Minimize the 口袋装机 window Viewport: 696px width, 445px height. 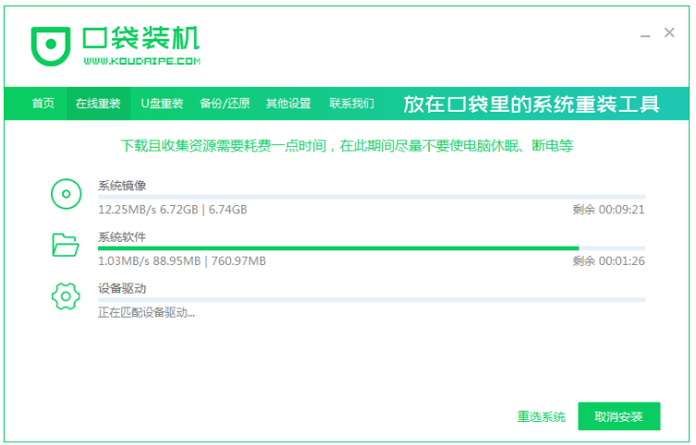pyautogui.click(x=645, y=34)
